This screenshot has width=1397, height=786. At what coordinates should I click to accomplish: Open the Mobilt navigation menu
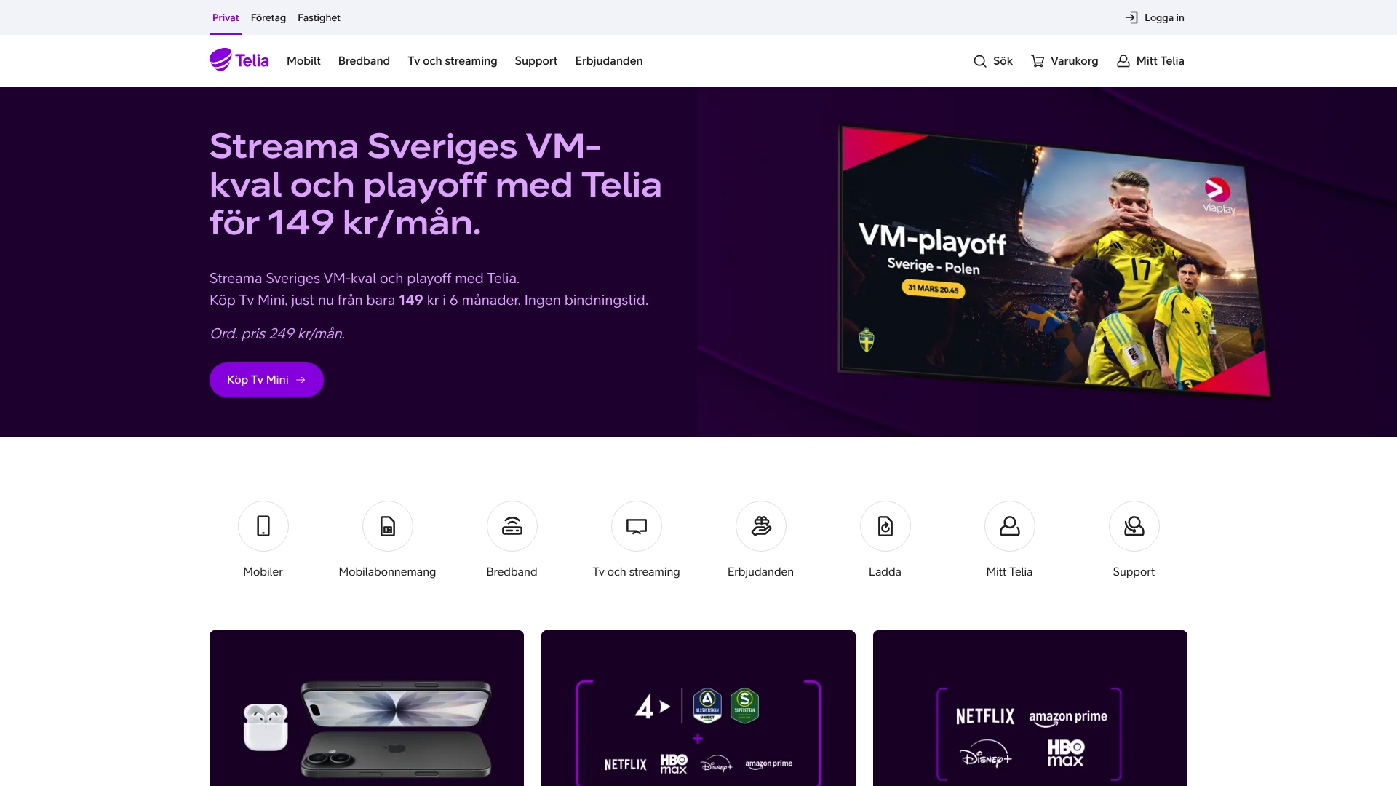(303, 61)
